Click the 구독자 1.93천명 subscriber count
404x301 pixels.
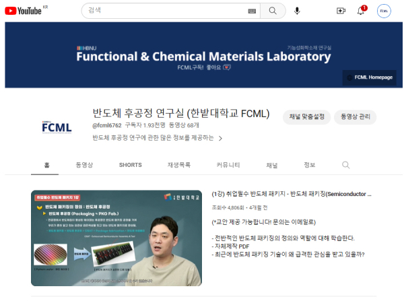[x=145, y=125]
